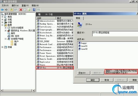138x96 pixels.
Task: Expand the 高级安全 Windows 防火墙 node
Action: coord(6,31)
